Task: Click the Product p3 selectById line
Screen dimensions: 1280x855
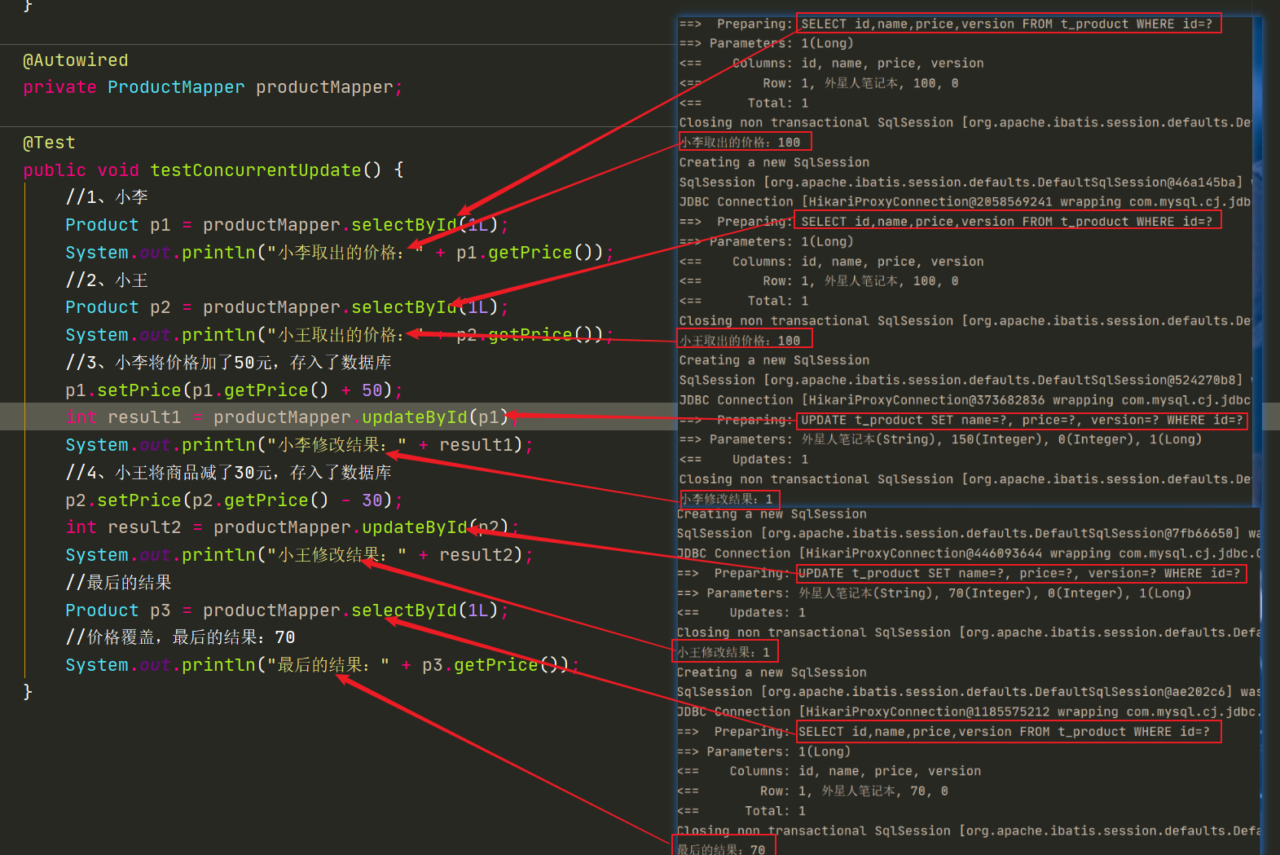Action: (287, 610)
